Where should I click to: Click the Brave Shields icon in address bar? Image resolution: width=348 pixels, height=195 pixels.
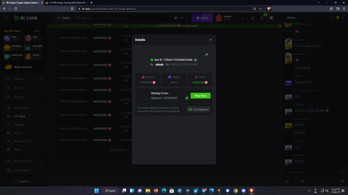click(x=269, y=9)
